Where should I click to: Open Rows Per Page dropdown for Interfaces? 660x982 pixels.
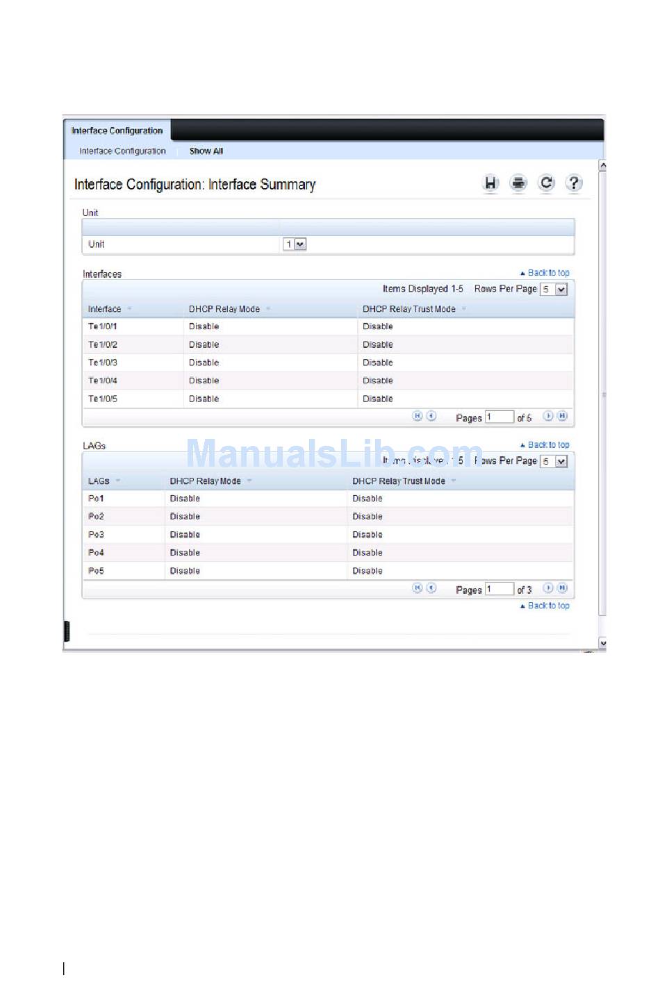point(554,290)
